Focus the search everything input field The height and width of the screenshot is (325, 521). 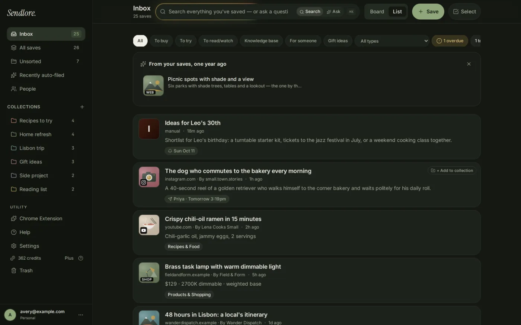pyautogui.click(x=228, y=12)
